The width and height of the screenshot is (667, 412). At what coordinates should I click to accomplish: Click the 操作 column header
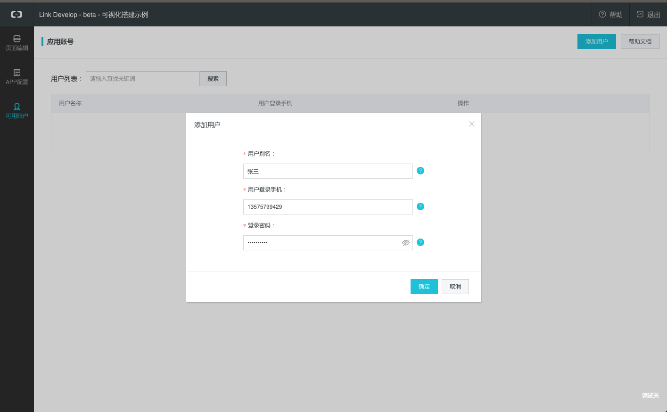pos(463,103)
